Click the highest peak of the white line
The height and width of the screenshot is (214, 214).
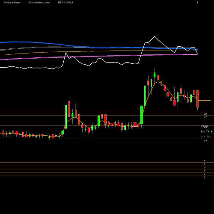(x=155, y=36)
